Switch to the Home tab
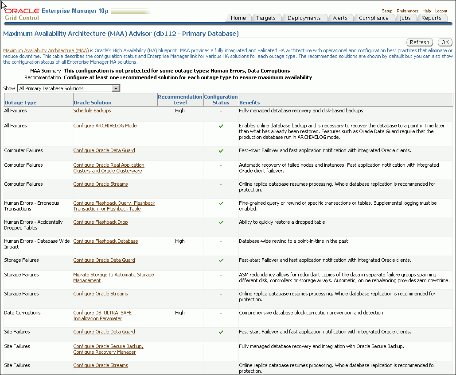This screenshot has height=375, width=456. [x=238, y=18]
